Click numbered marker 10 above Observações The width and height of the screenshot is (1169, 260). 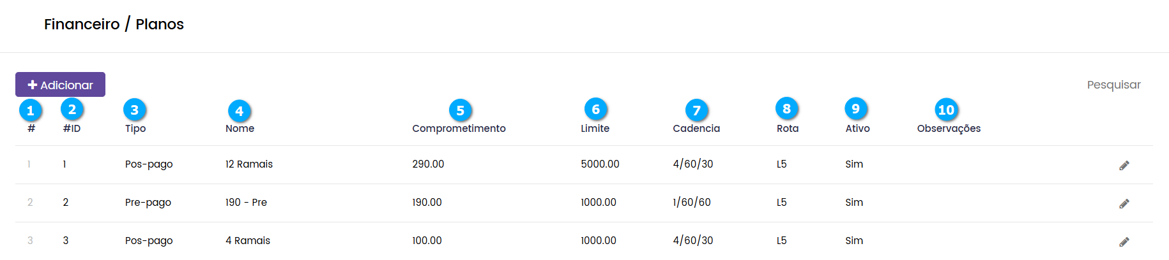coord(946,110)
